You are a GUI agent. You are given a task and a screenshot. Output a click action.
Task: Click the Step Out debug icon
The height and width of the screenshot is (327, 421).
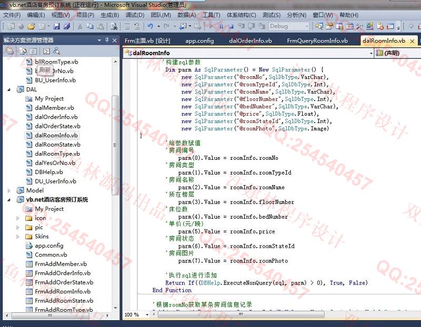(262, 26)
